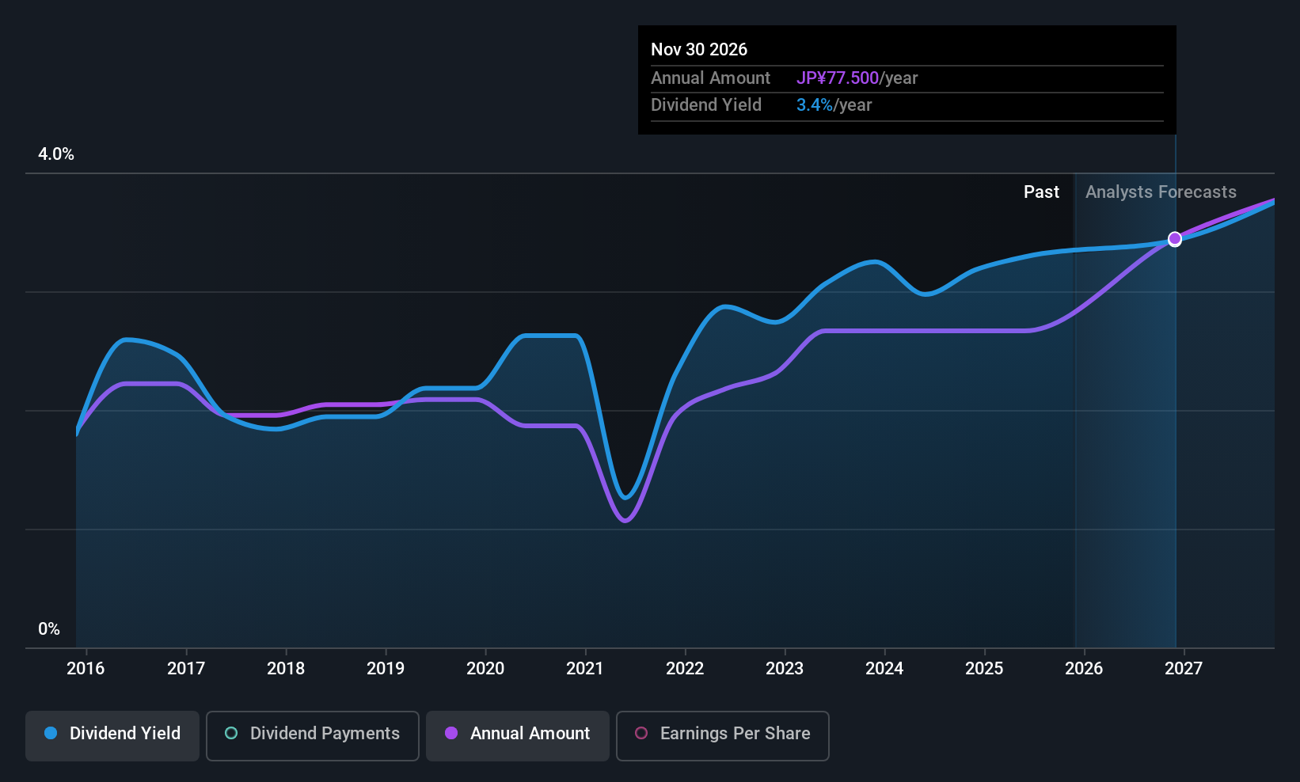Click the 2016 x-axis label
Viewport: 1300px width, 782px height.
point(86,669)
